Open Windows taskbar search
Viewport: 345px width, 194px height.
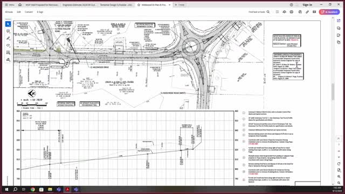click(x=15, y=189)
